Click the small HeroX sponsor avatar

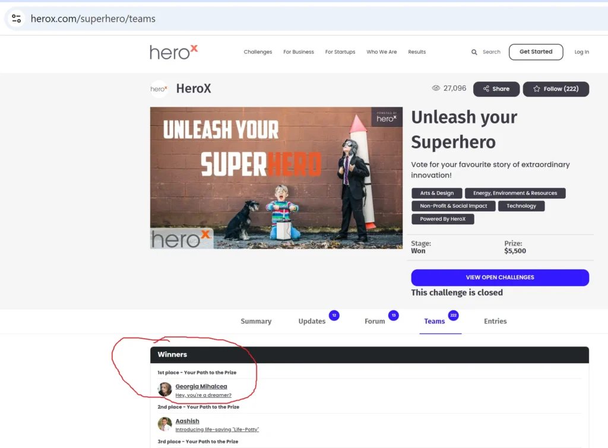coord(159,89)
